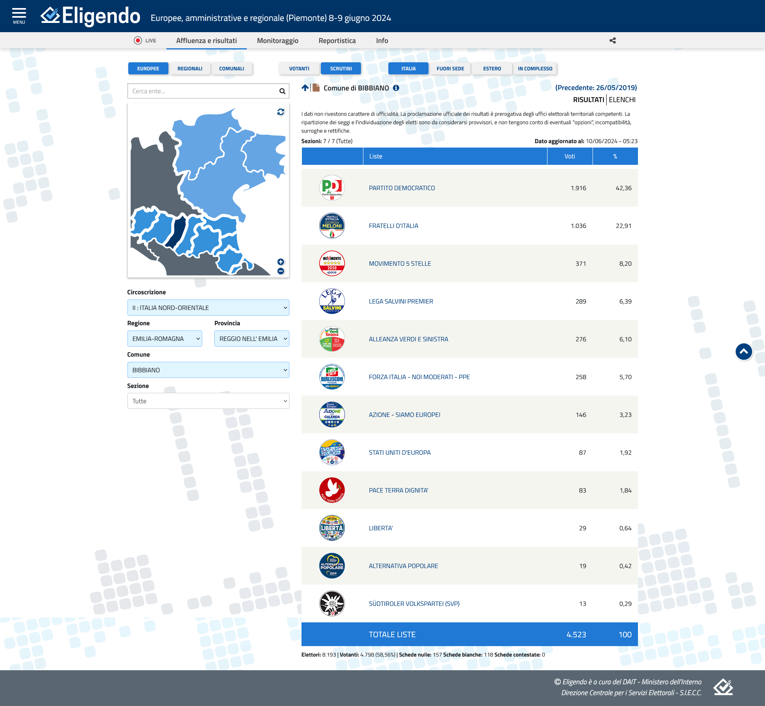Open the Provincia REGGIO NELL' EMILIA dropdown
Screen dimensions: 765x706
click(x=252, y=339)
